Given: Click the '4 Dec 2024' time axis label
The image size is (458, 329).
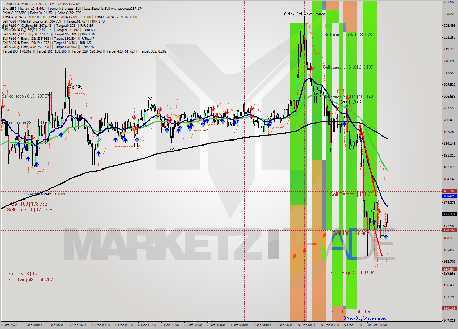Looking at the screenshot, I should point(10,325).
